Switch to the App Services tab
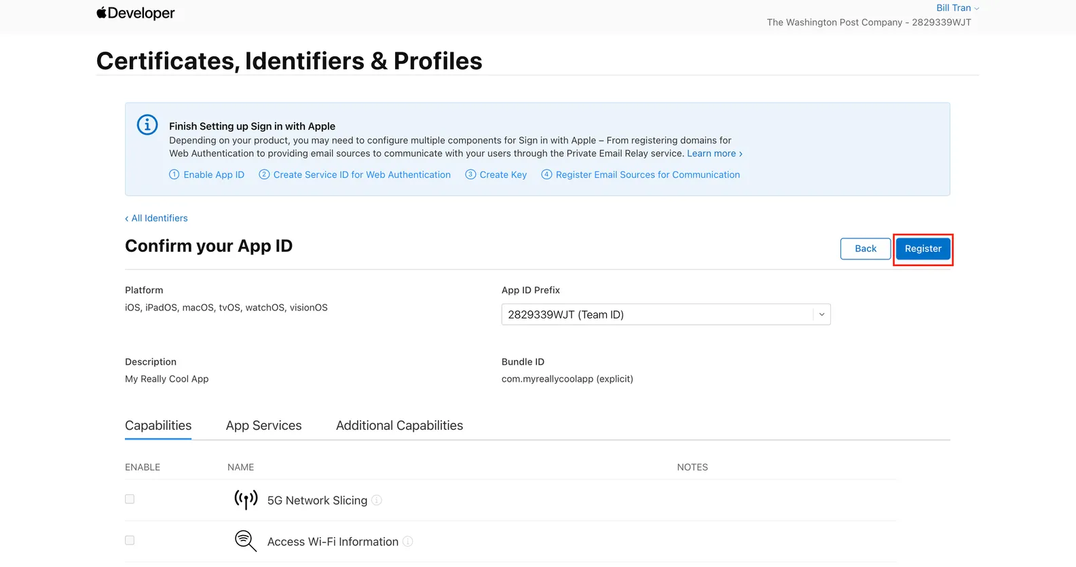Screen dimensions: 1076x567 [x=264, y=426]
